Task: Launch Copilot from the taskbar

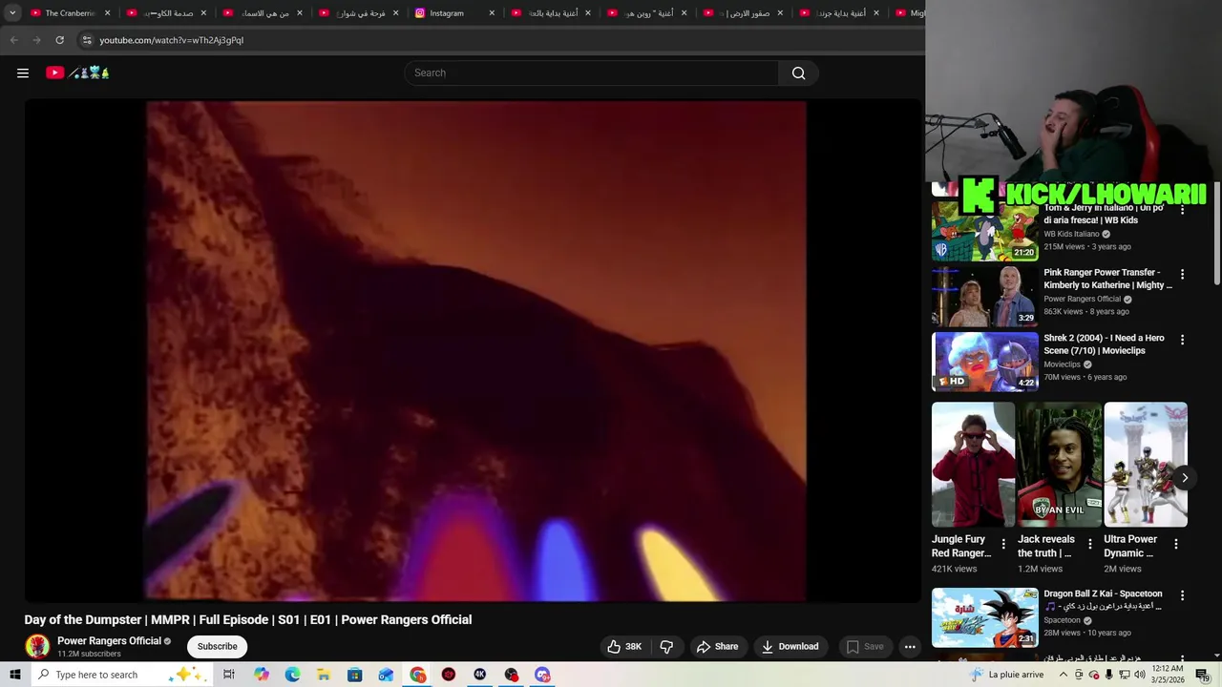Action: (262, 675)
